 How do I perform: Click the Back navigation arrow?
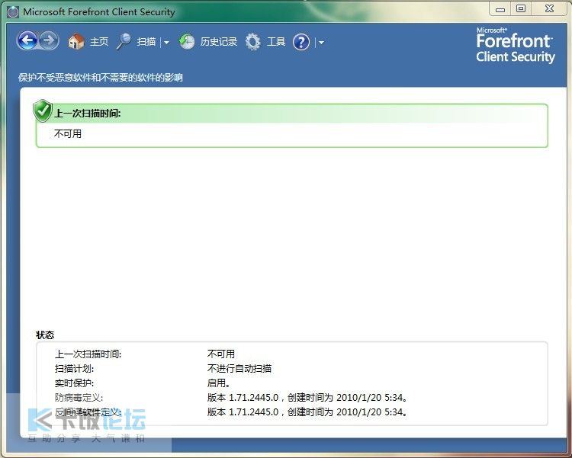(27, 41)
